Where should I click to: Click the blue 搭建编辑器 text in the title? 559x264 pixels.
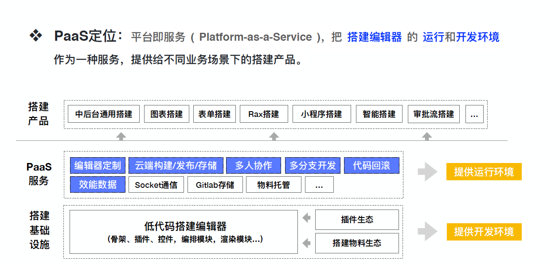coord(375,37)
